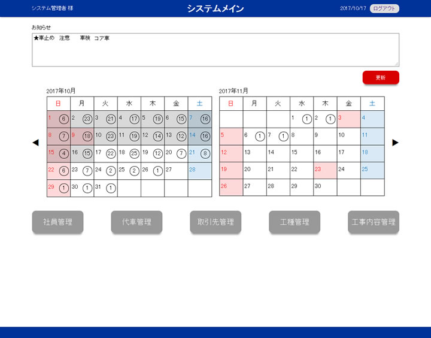Click the circled 6 on October 22
The image size is (431, 338).
point(64,171)
